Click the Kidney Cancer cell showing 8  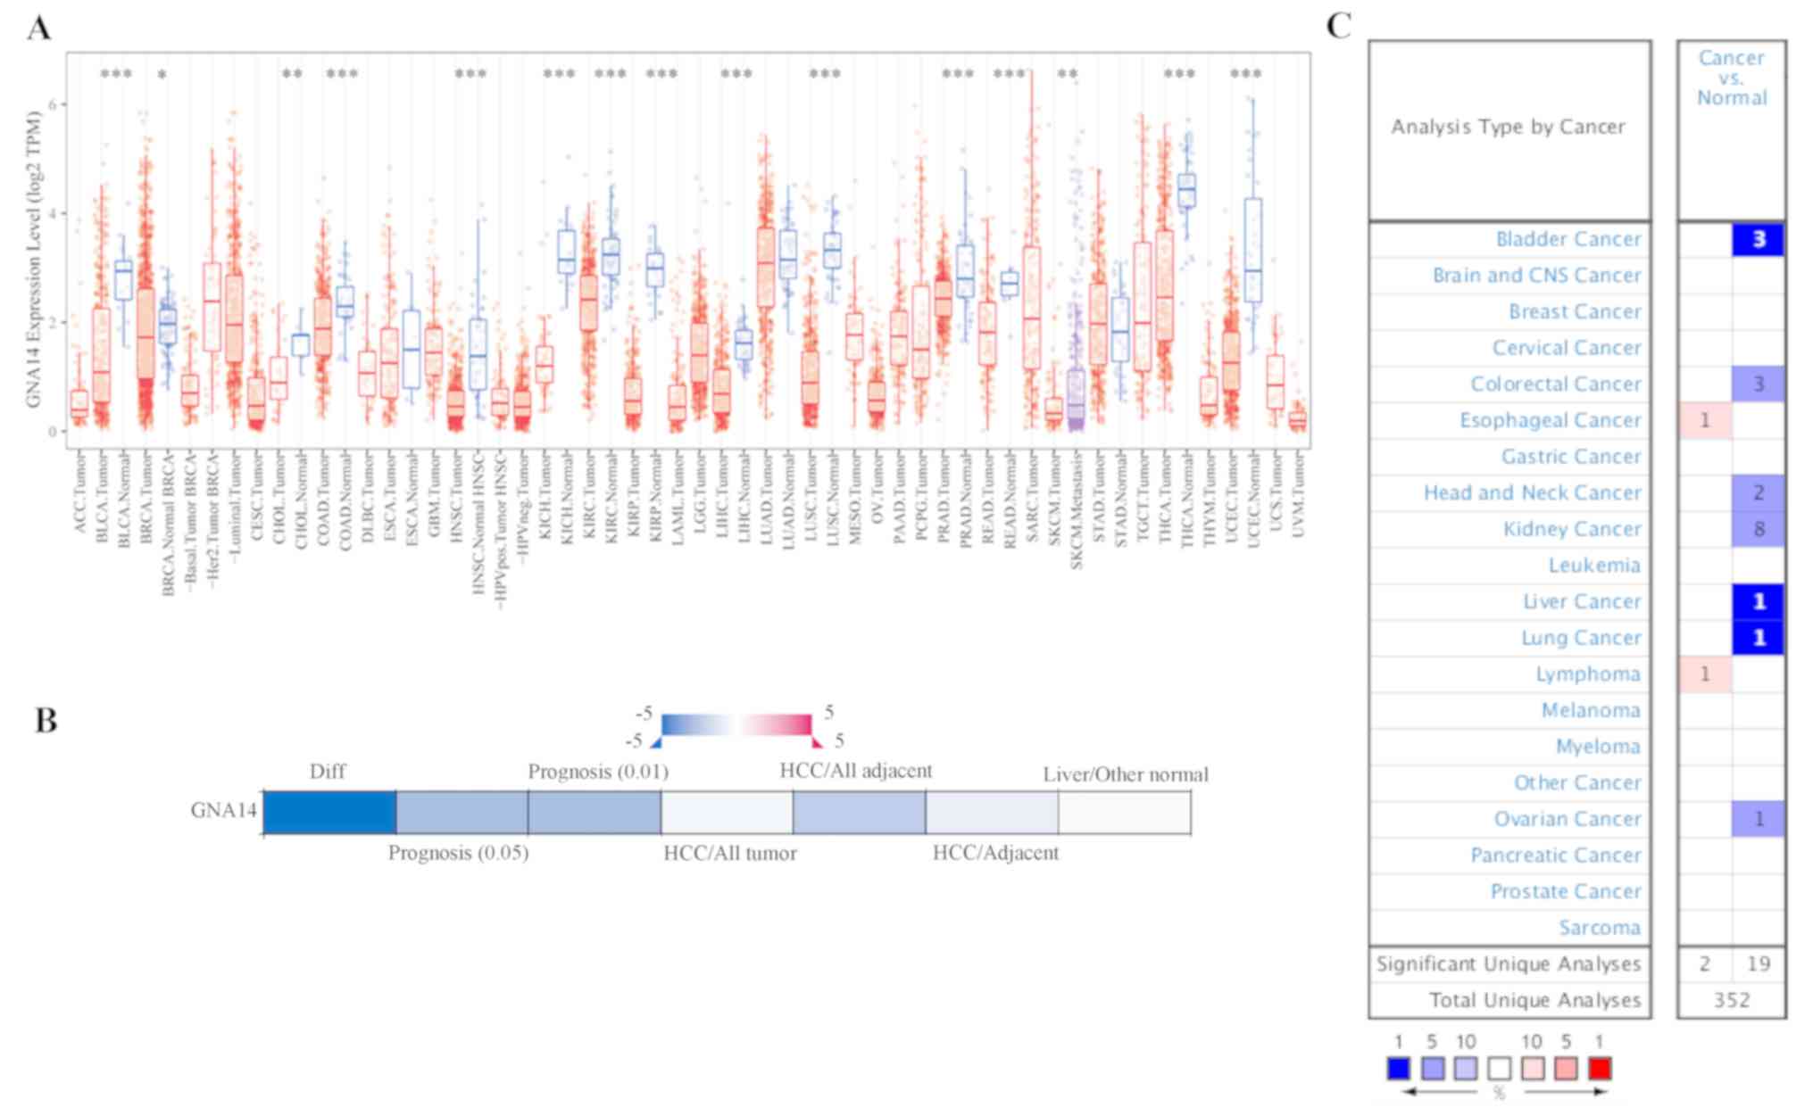[1758, 529]
